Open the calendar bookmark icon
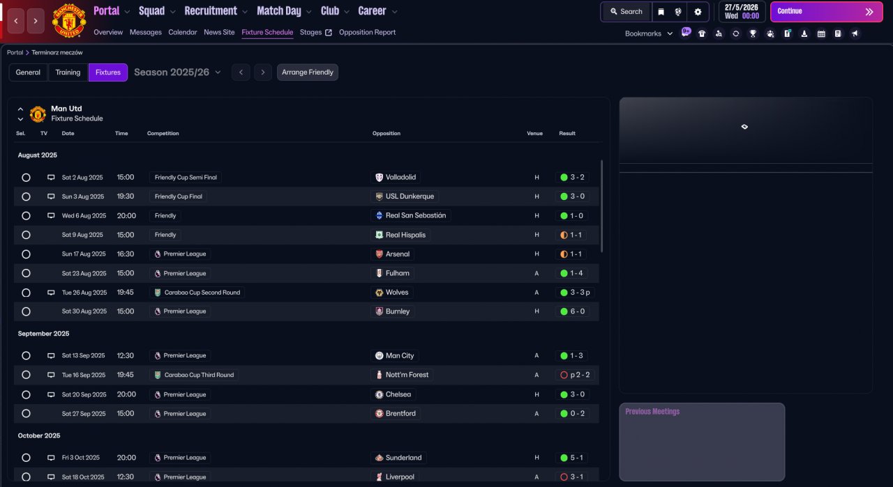The width and height of the screenshot is (893, 487). 821,33
